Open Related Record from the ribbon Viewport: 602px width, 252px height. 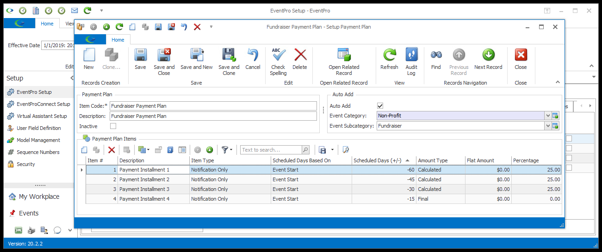click(x=344, y=62)
